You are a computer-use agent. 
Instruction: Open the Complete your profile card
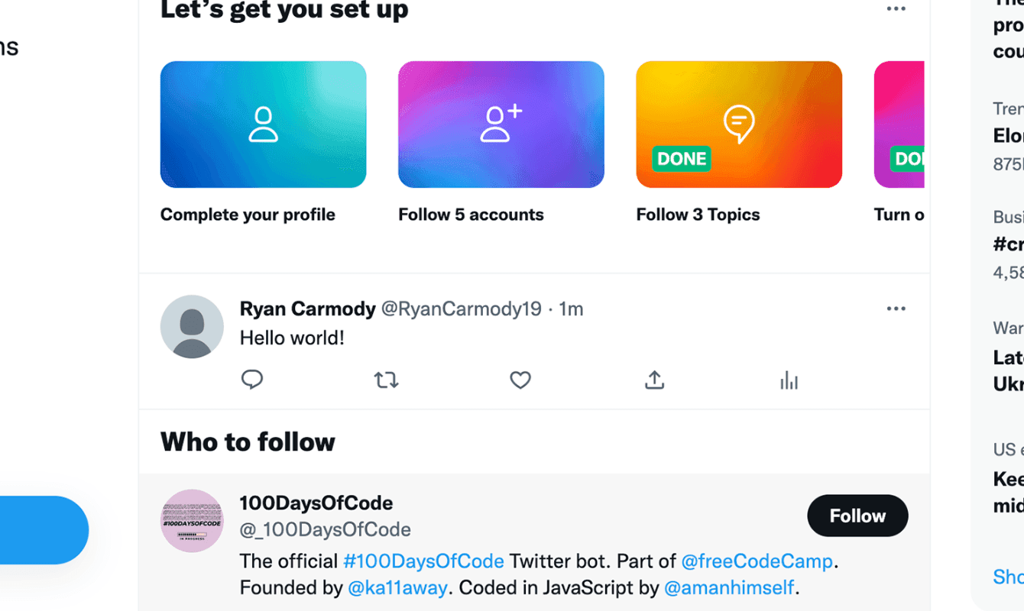[x=263, y=124]
